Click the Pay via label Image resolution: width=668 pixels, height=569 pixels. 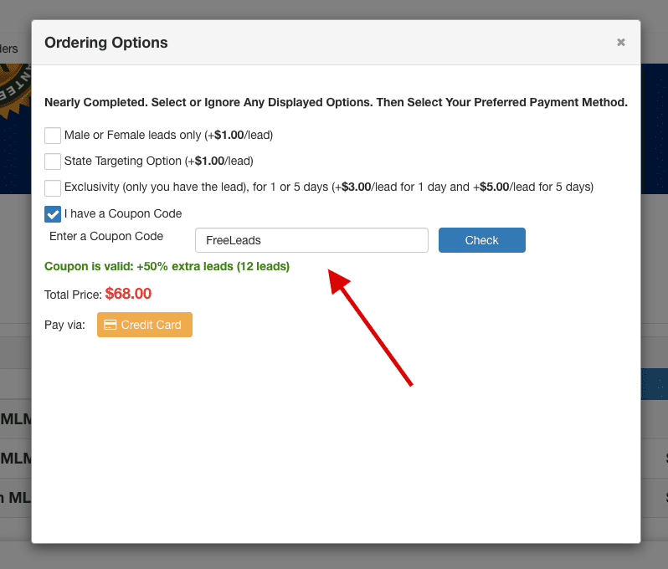pos(64,325)
